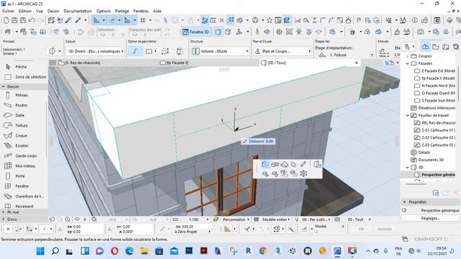The width and height of the screenshot is (461, 259).
Task: Collapse the Dessin toolbox group
Action: click(3, 86)
